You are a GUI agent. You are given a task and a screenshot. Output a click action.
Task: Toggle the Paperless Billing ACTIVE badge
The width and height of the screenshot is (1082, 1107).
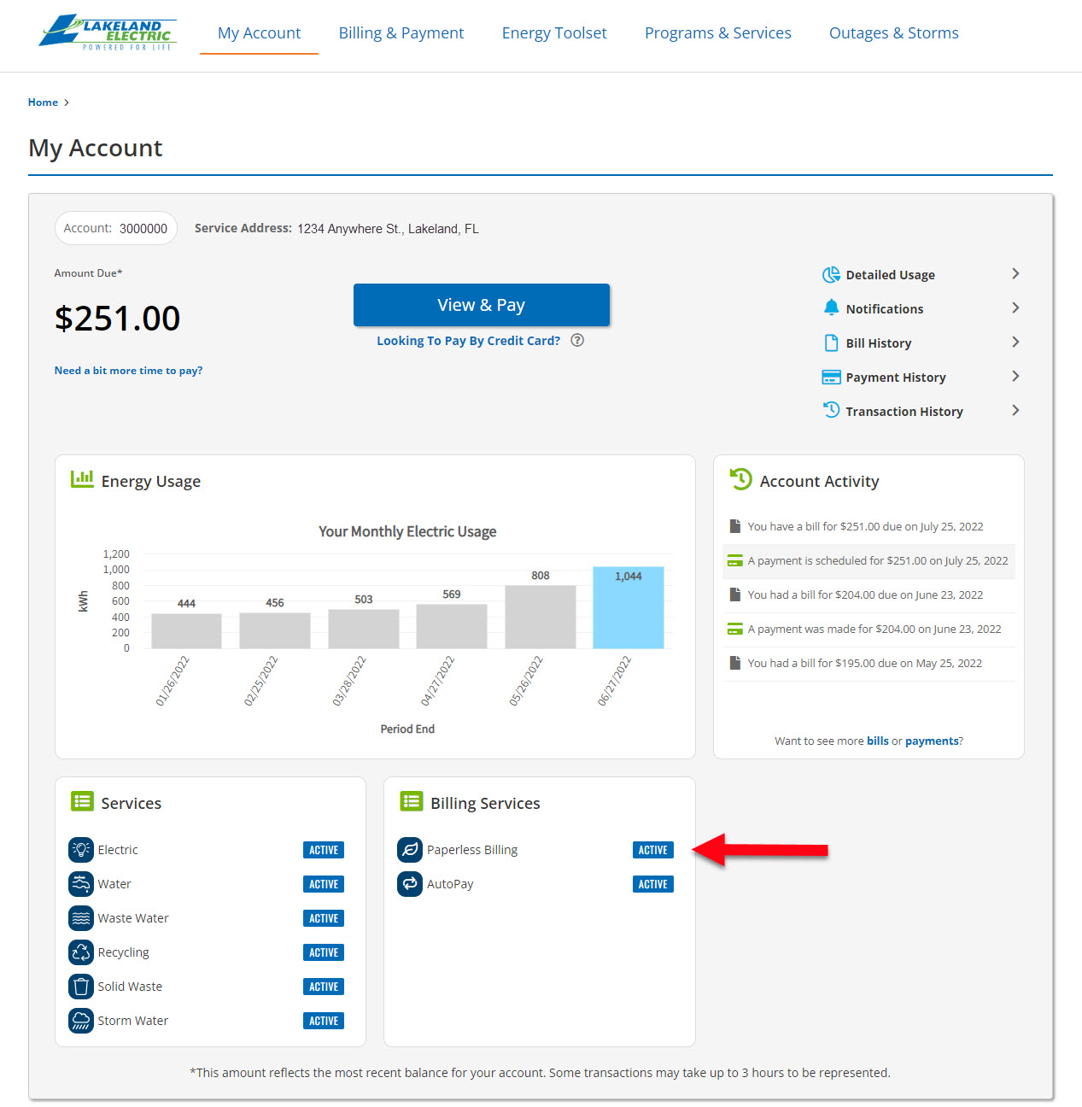tap(652, 850)
